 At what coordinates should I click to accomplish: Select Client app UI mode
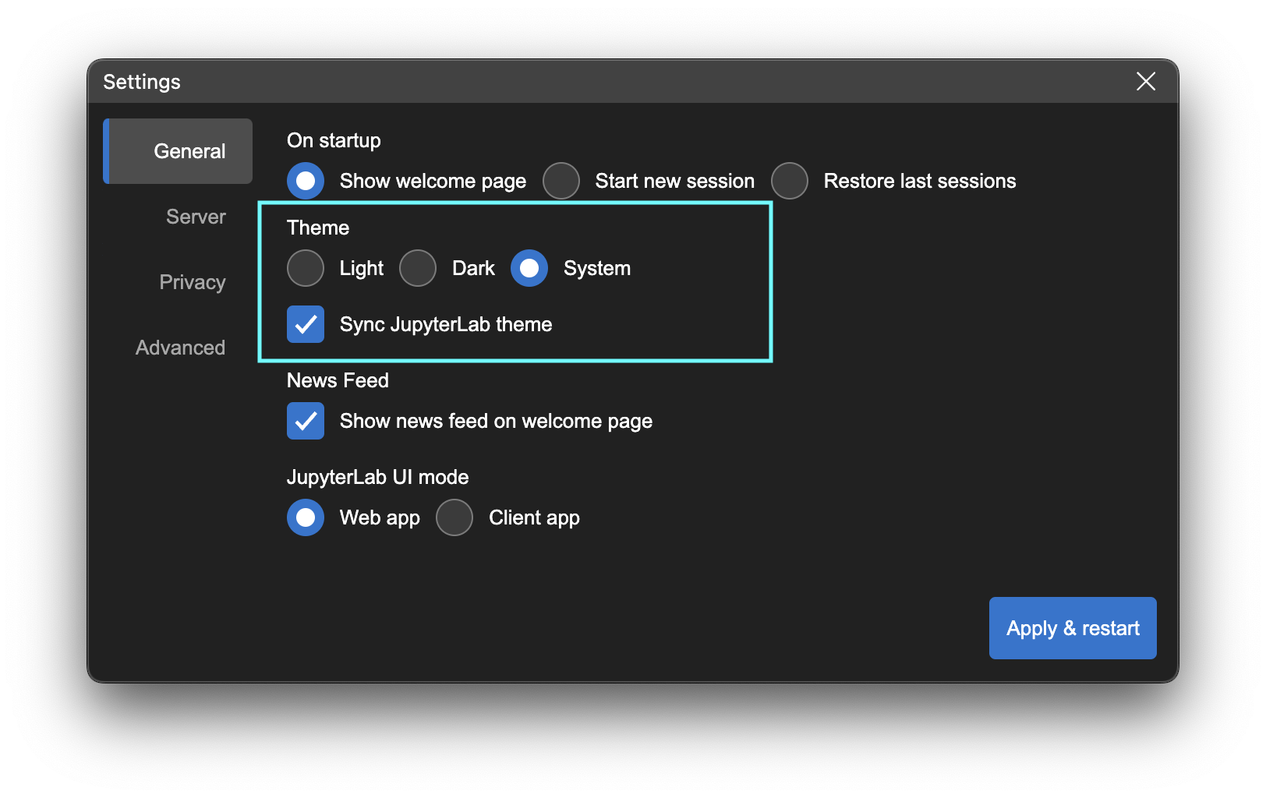coord(454,517)
